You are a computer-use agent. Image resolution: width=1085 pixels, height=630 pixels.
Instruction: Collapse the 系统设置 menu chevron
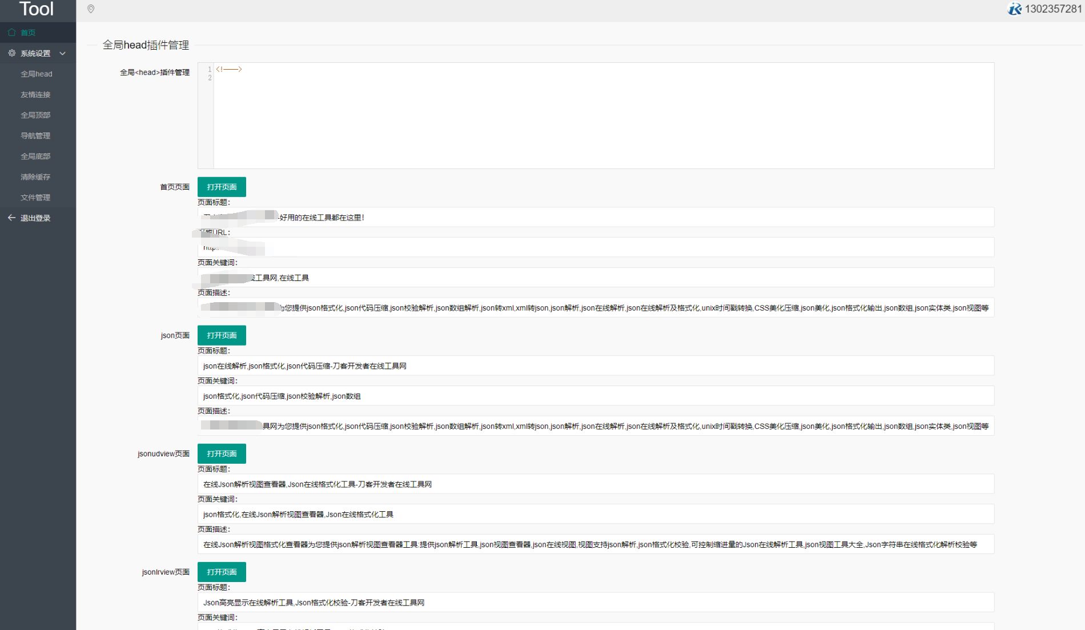click(63, 54)
